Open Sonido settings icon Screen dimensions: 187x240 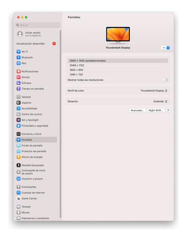pos(19,77)
